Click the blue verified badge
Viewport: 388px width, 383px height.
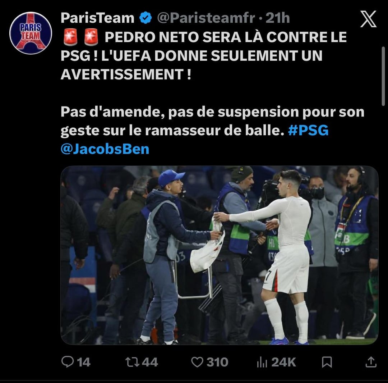146,18
